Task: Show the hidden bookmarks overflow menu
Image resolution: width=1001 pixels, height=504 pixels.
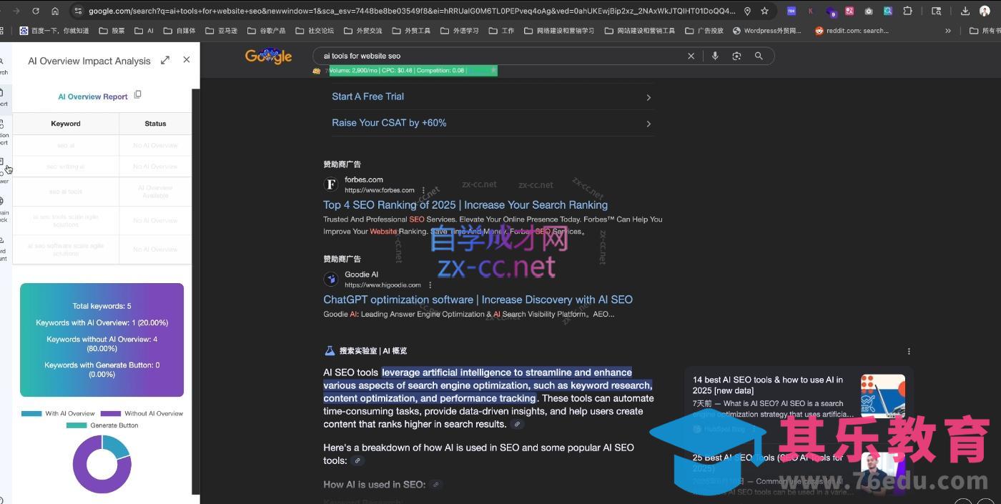Action: coord(948,31)
